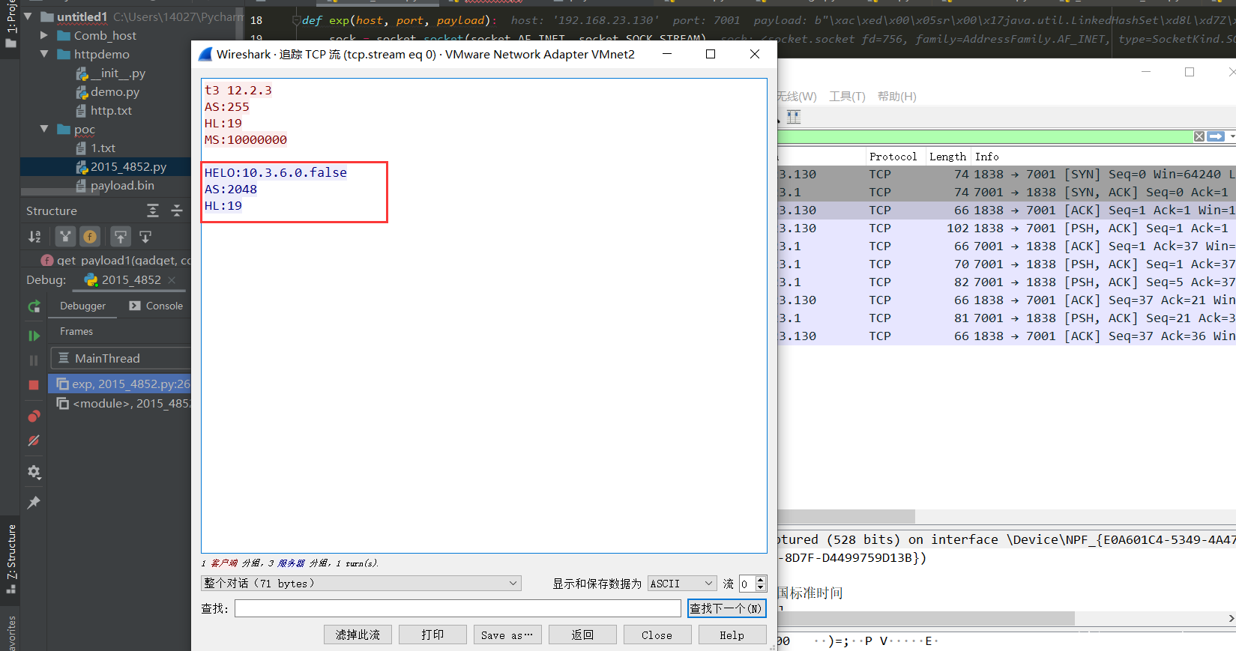Clear the Wireshark display filter
The height and width of the screenshot is (651, 1236).
[1199, 136]
